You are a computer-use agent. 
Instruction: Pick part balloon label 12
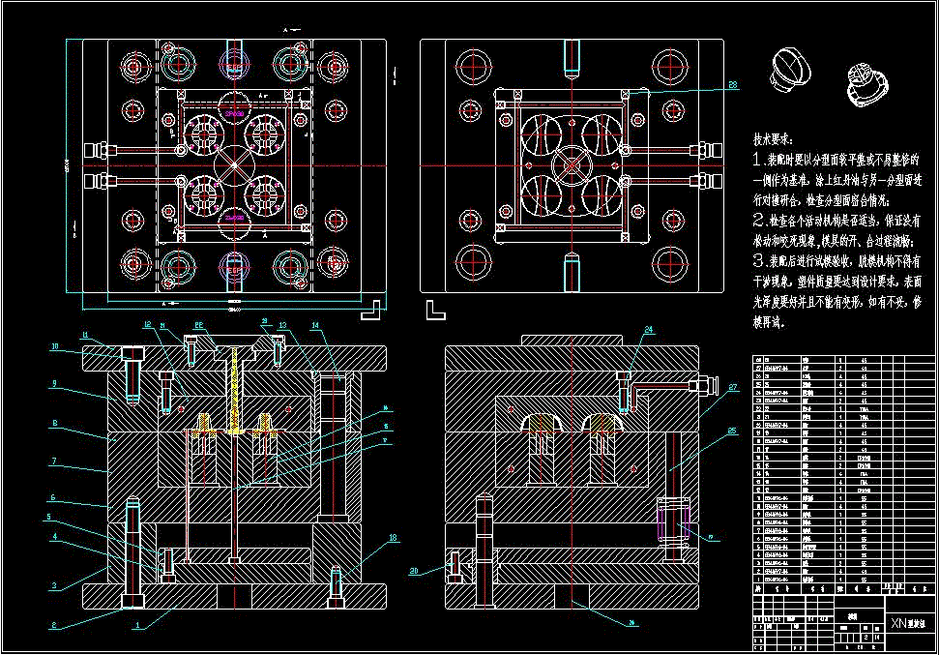coord(147,325)
